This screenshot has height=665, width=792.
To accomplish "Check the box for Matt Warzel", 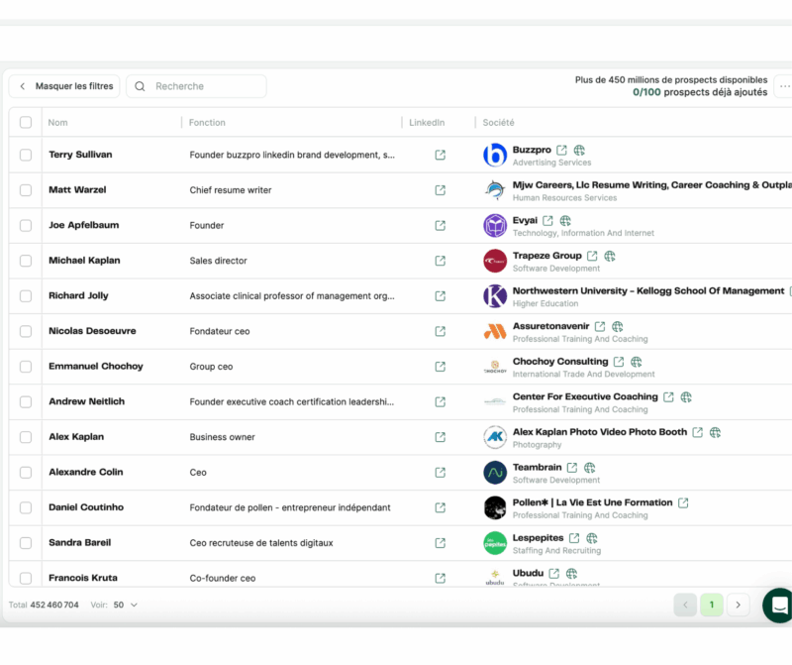I will 26,190.
